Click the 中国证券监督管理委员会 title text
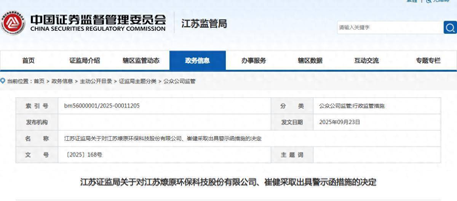The image size is (457, 201). (x=98, y=19)
